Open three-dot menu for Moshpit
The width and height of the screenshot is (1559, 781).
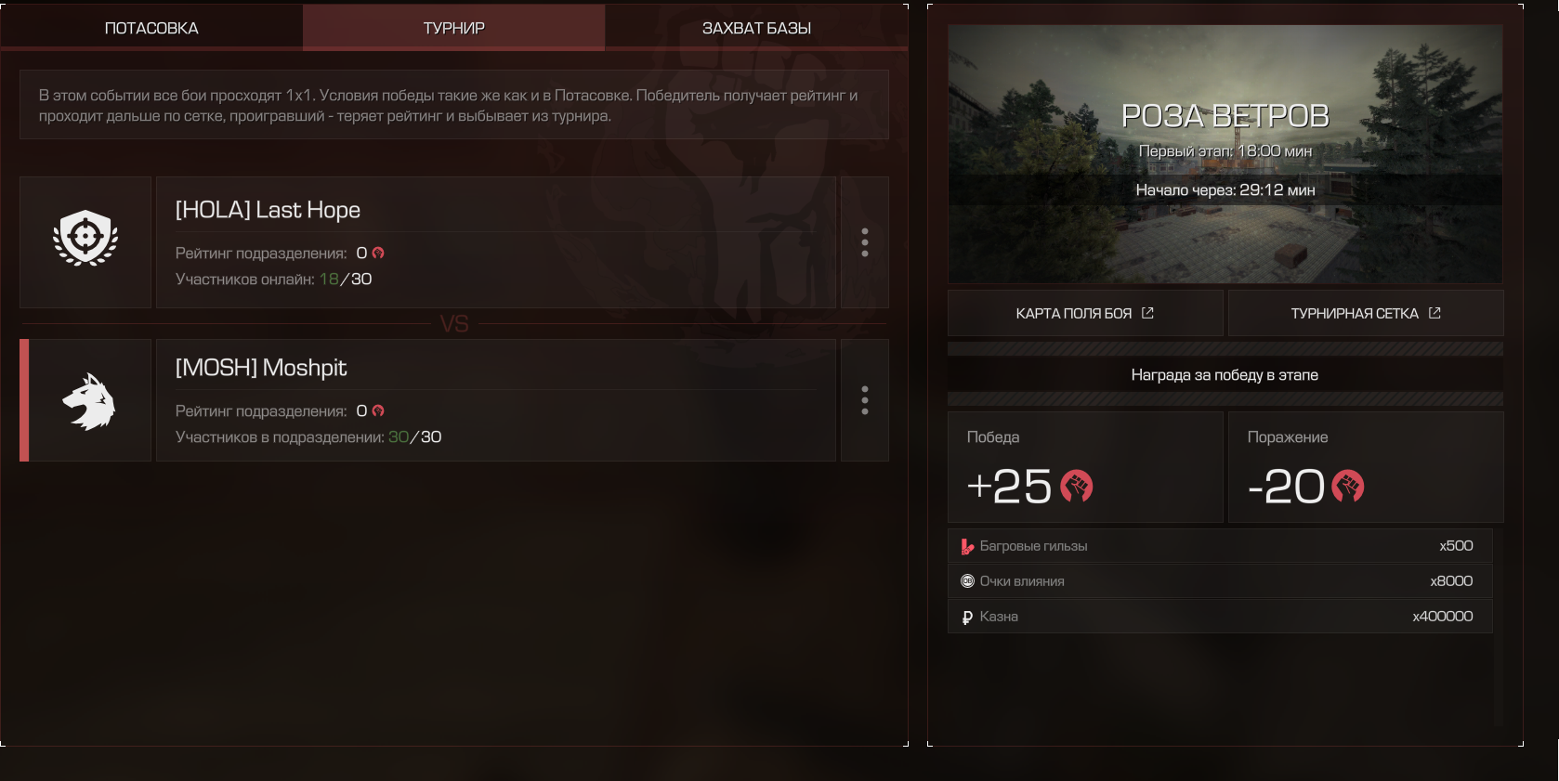(x=865, y=400)
